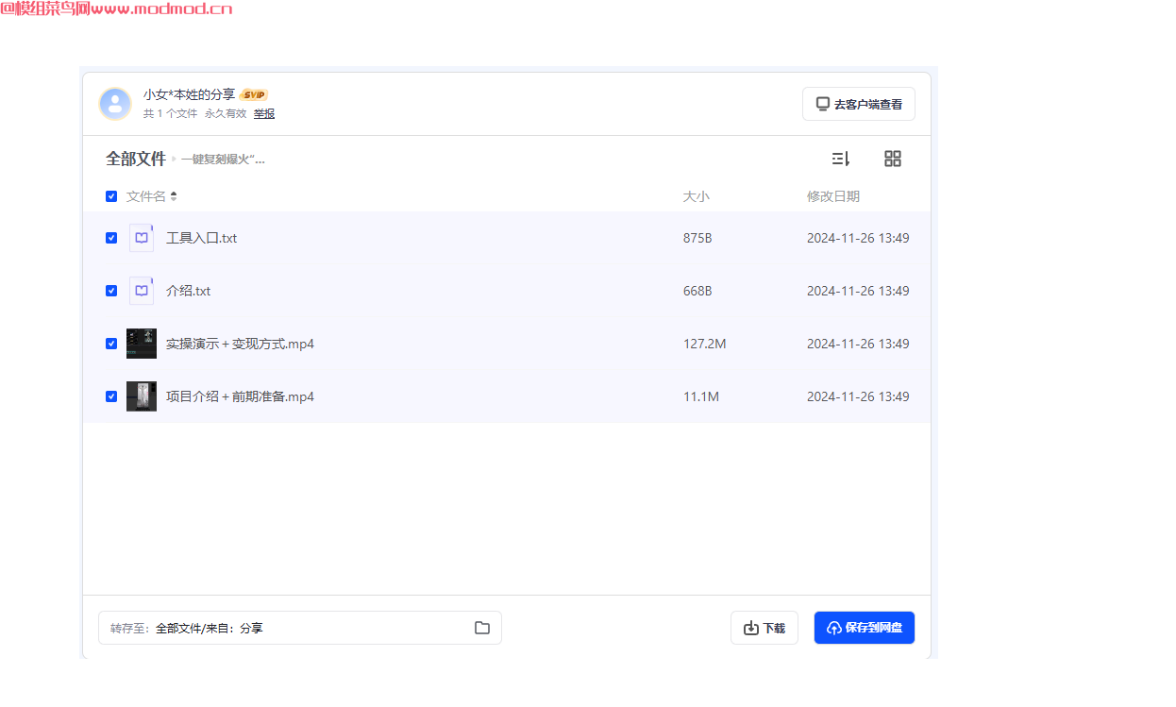
Task: Click the 共 1 个文件 label
Action: tap(171, 113)
